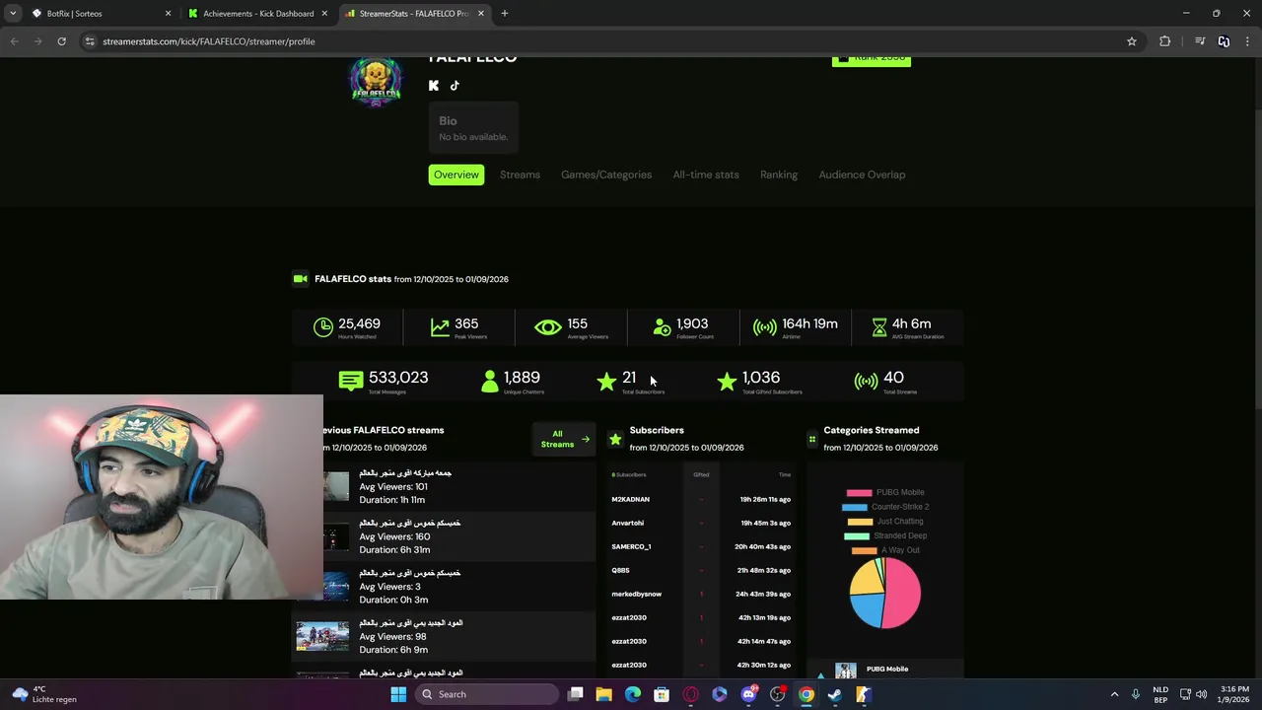Click the Total Subscribers star icon

point(606,382)
